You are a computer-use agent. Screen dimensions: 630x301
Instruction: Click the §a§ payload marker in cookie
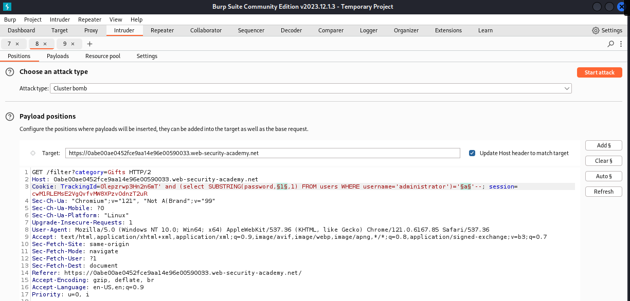466,186
